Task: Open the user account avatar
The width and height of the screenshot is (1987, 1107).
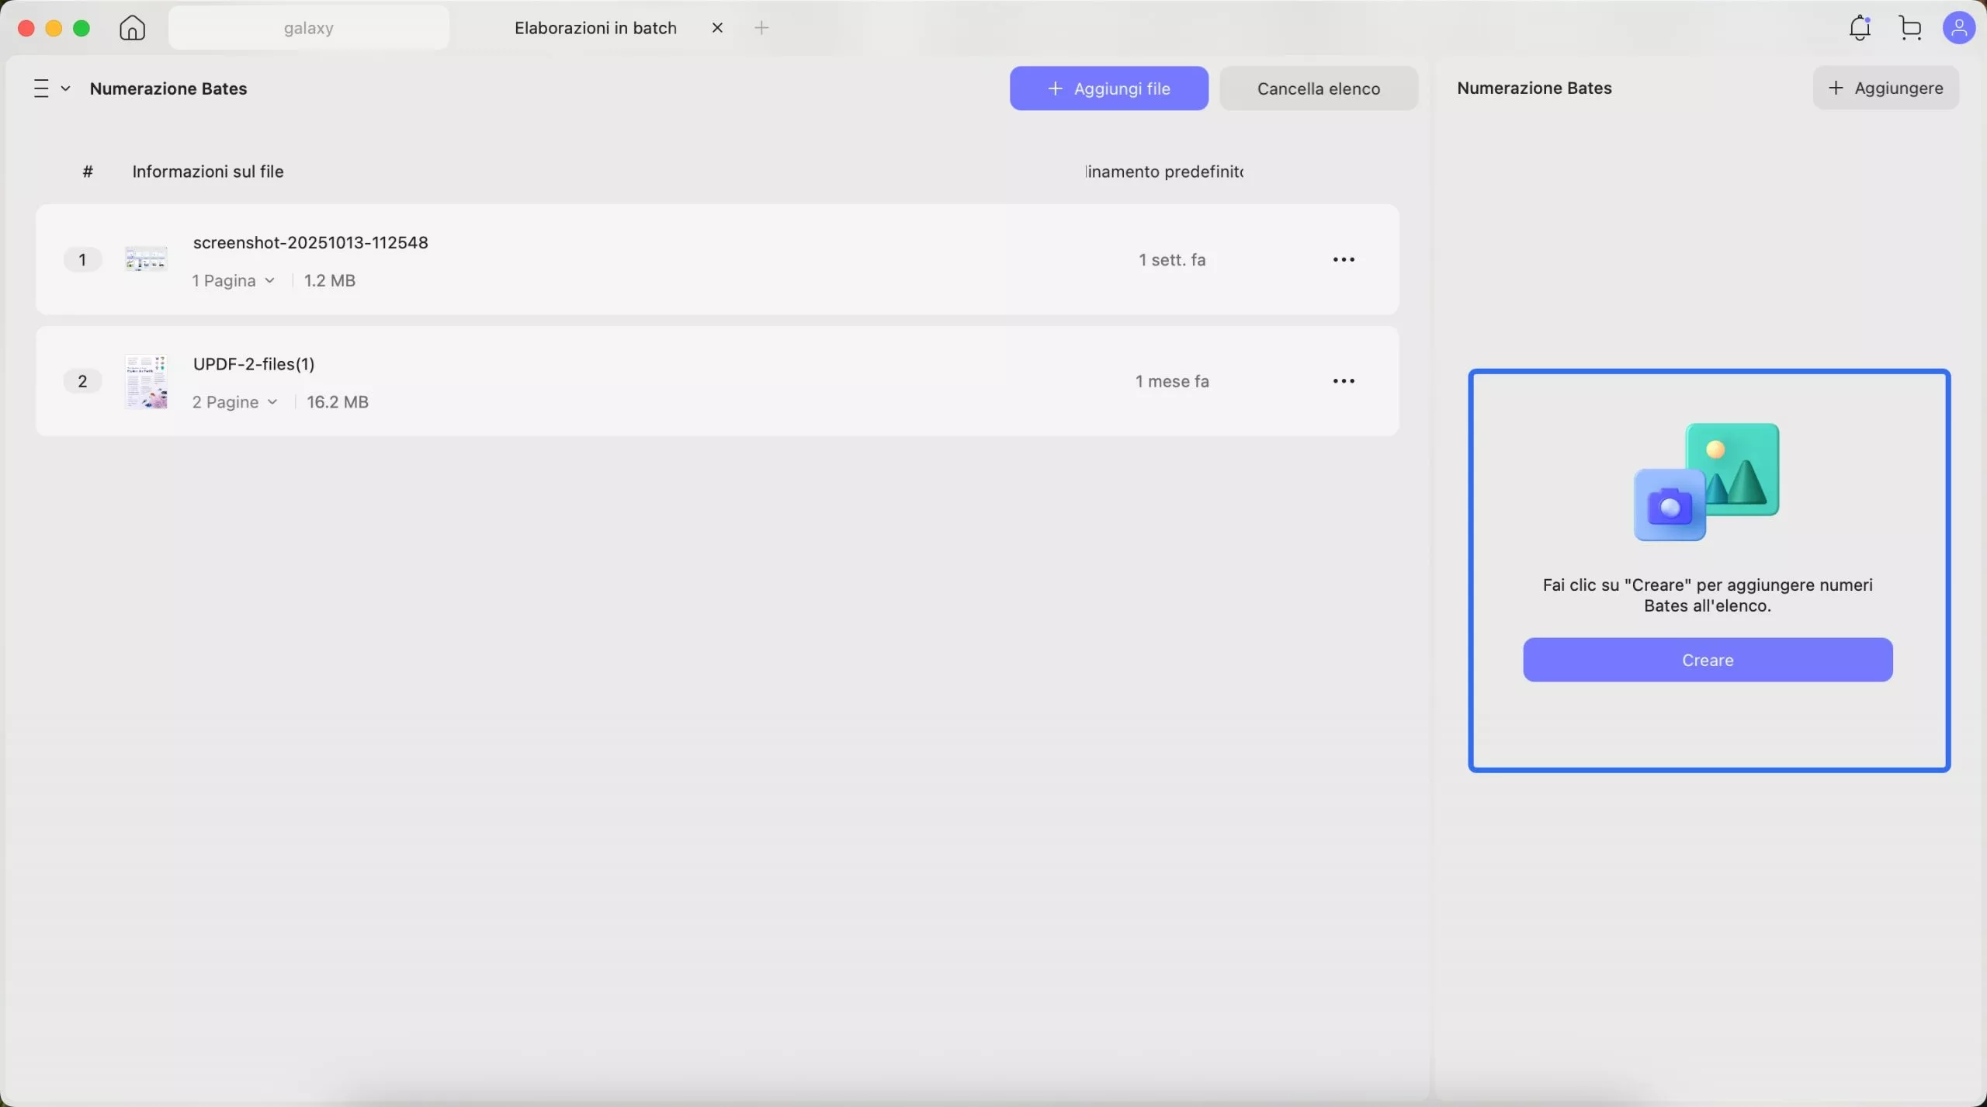Action: [x=1958, y=28]
